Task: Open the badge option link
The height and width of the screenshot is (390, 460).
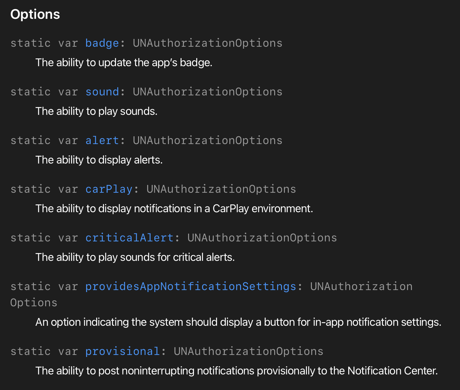Action: click(x=102, y=43)
